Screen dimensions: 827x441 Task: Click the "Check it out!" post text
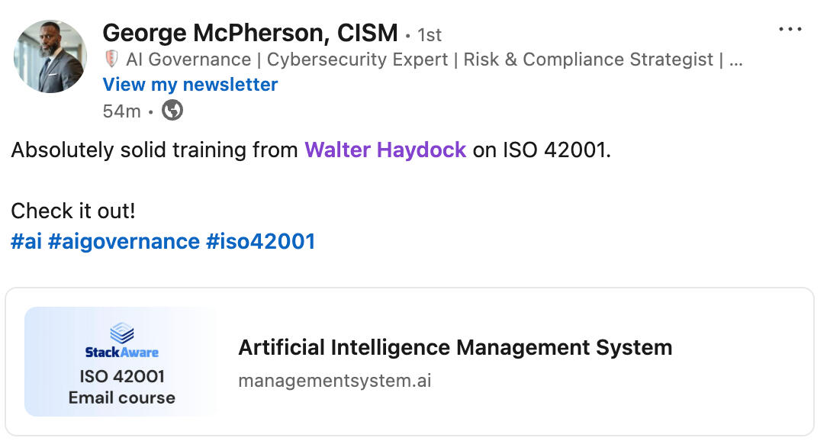coord(72,210)
